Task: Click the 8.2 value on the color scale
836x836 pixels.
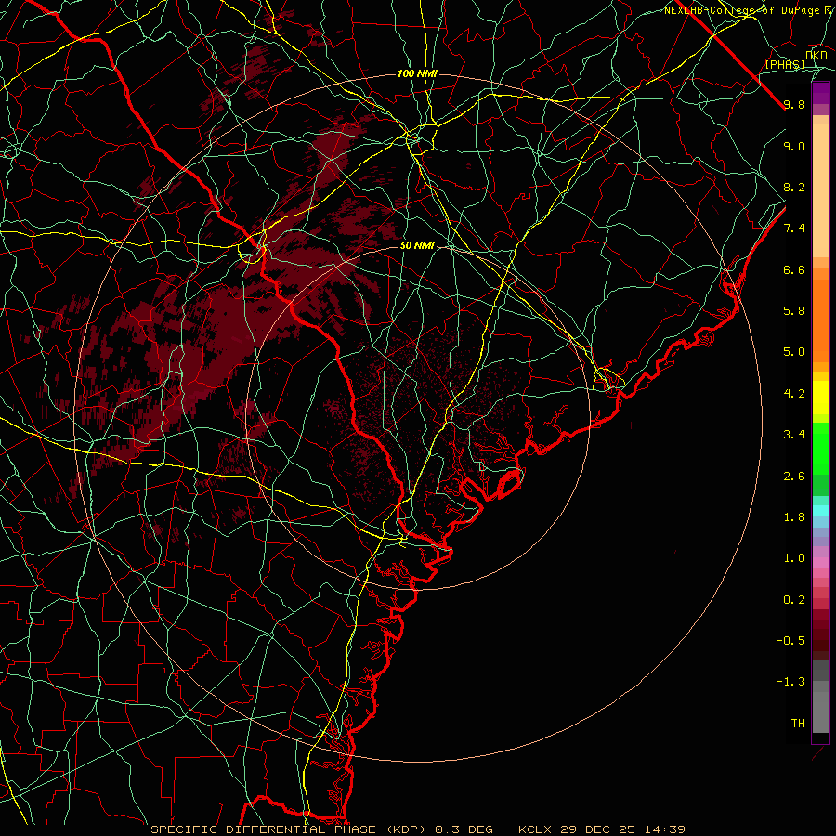Action: pyautogui.click(x=794, y=187)
